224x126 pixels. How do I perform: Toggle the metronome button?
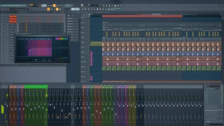click(x=49, y=6)
